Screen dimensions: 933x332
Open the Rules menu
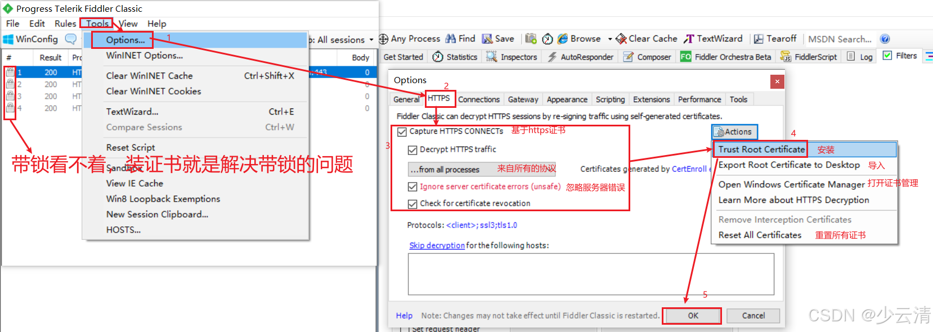[x=65, y=24]
